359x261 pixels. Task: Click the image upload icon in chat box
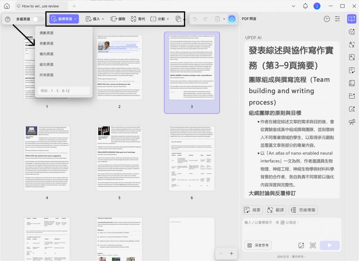pyautogui.click(x=301, y=246)
